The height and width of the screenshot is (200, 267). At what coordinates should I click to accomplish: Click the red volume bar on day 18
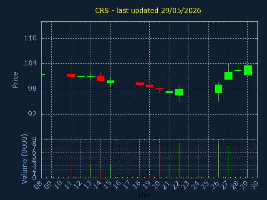(x=139, y=173)
